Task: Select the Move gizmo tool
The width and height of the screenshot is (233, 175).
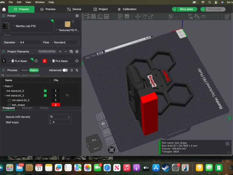Action: tap(138, 17)
